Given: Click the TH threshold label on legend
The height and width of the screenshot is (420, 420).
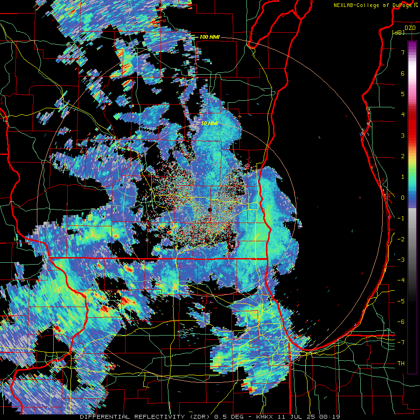Looking at the screenshot, I should [401, 364].
